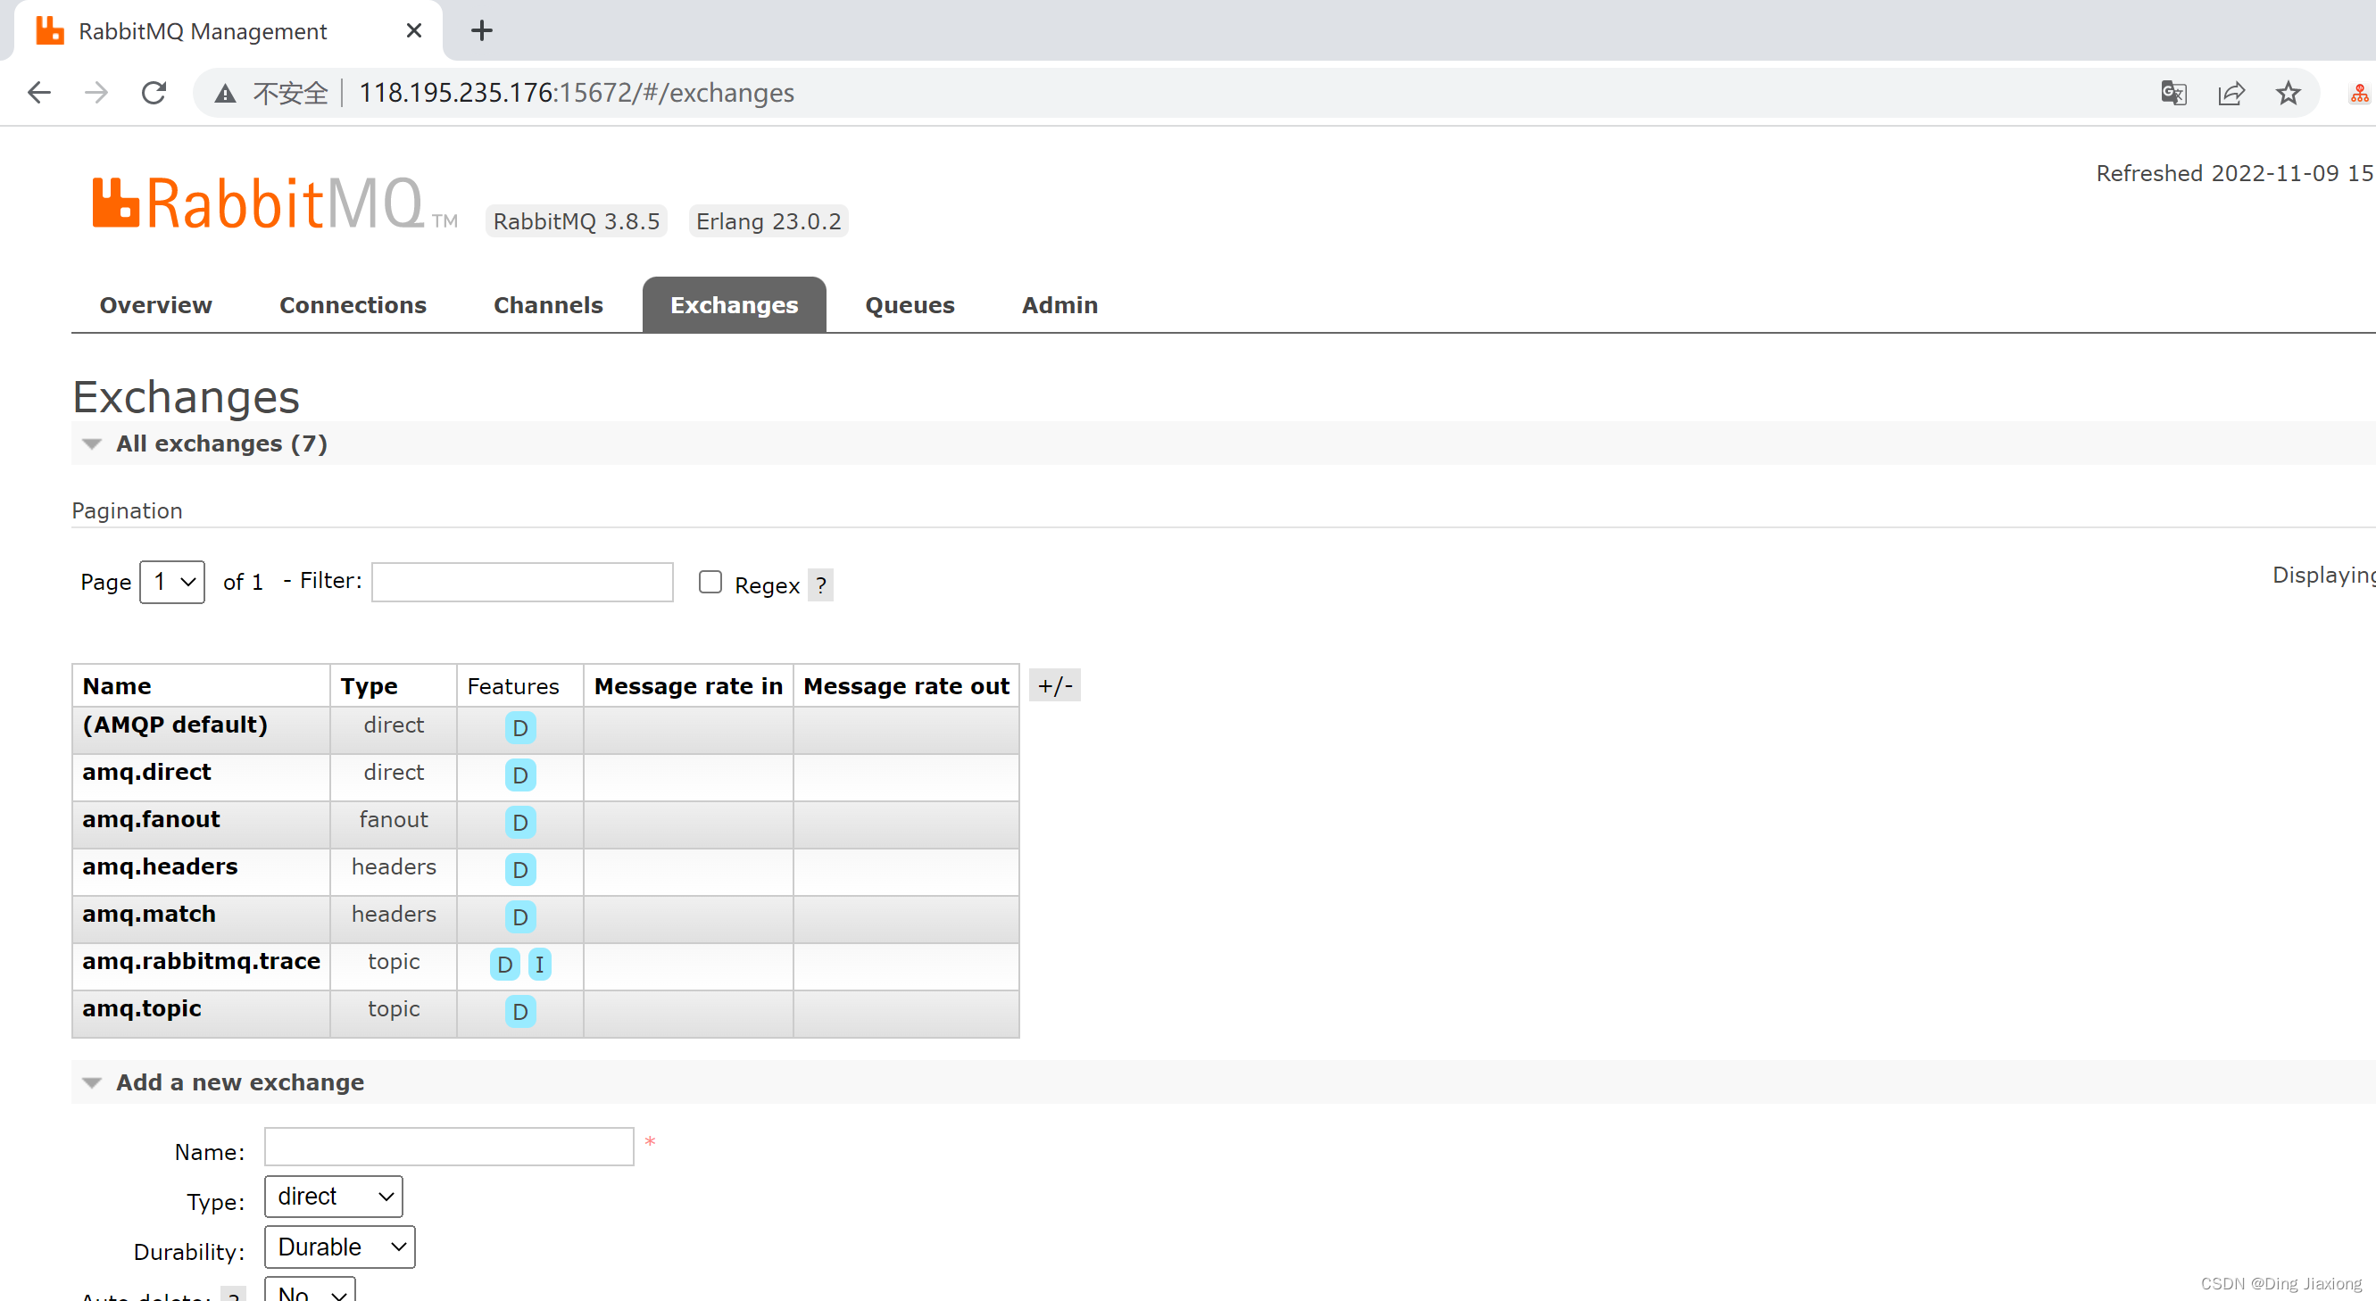2376x1301 pixels.
Task: Open the Page number dropdown
Action: click(172, 582)
